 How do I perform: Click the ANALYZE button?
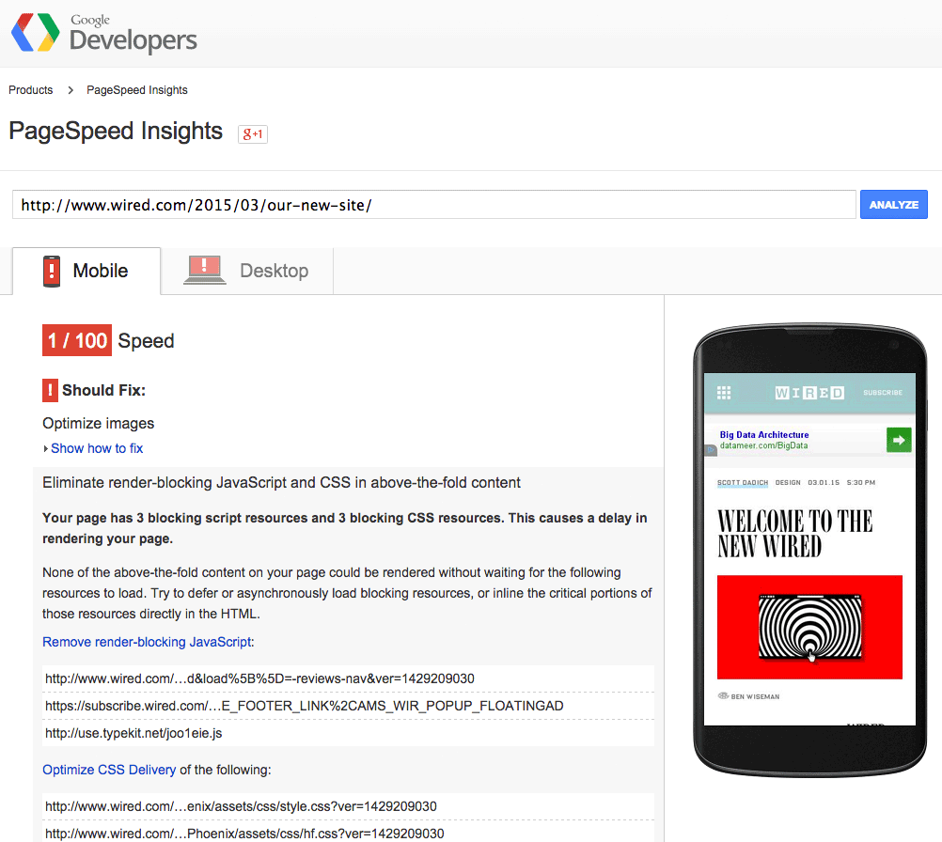pos(893,205)
